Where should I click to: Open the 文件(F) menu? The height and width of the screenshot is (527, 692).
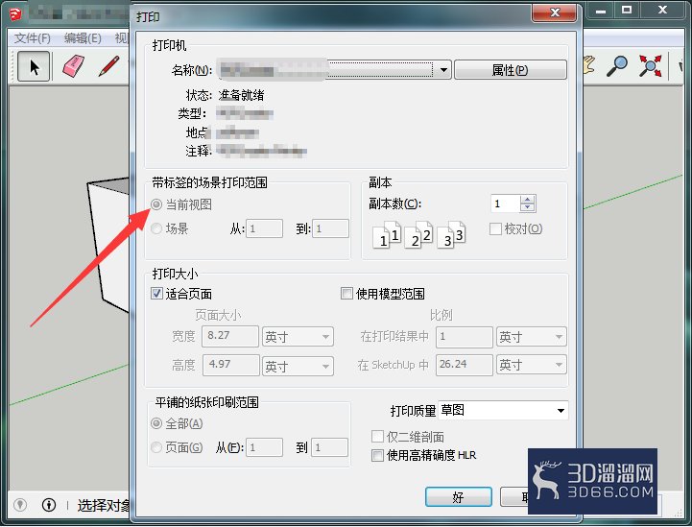tap(33, 38)
